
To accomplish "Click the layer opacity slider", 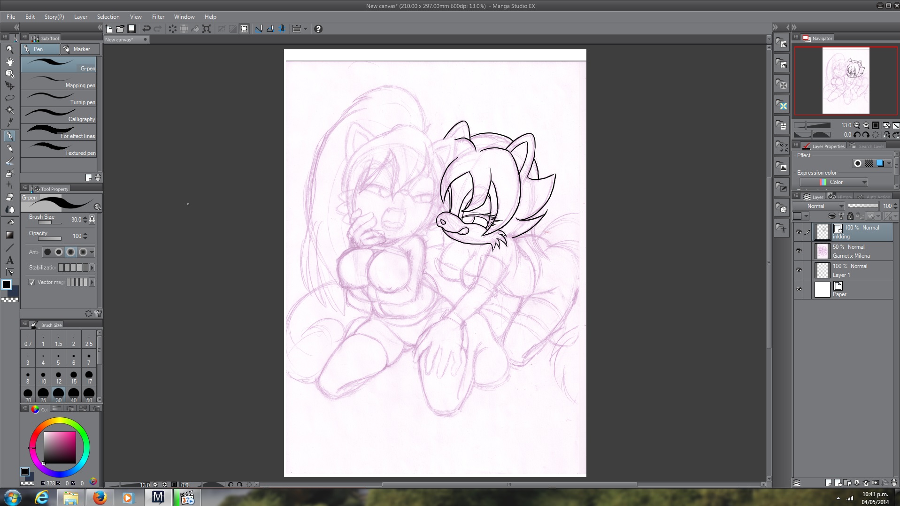I will click(x=863, y=206).
